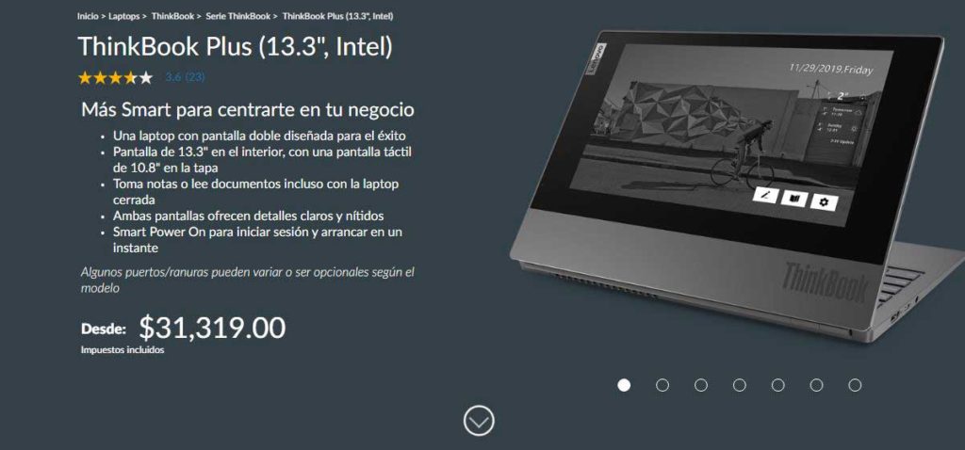Click the book reader icon on the lid display
Image resolution: width=965 pixels, height=450 pixels.
(793, 199)
